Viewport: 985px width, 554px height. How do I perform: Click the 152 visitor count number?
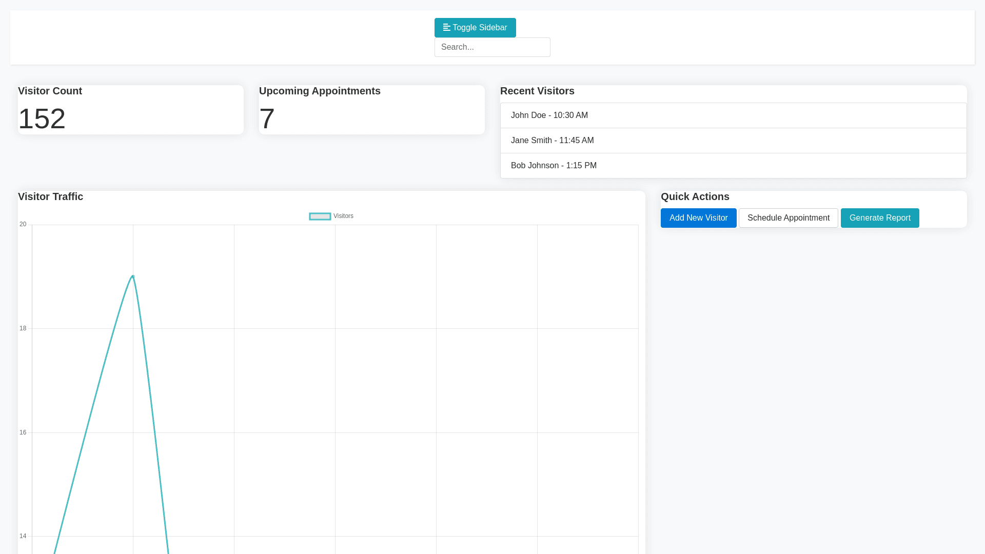tap(42, 118)
